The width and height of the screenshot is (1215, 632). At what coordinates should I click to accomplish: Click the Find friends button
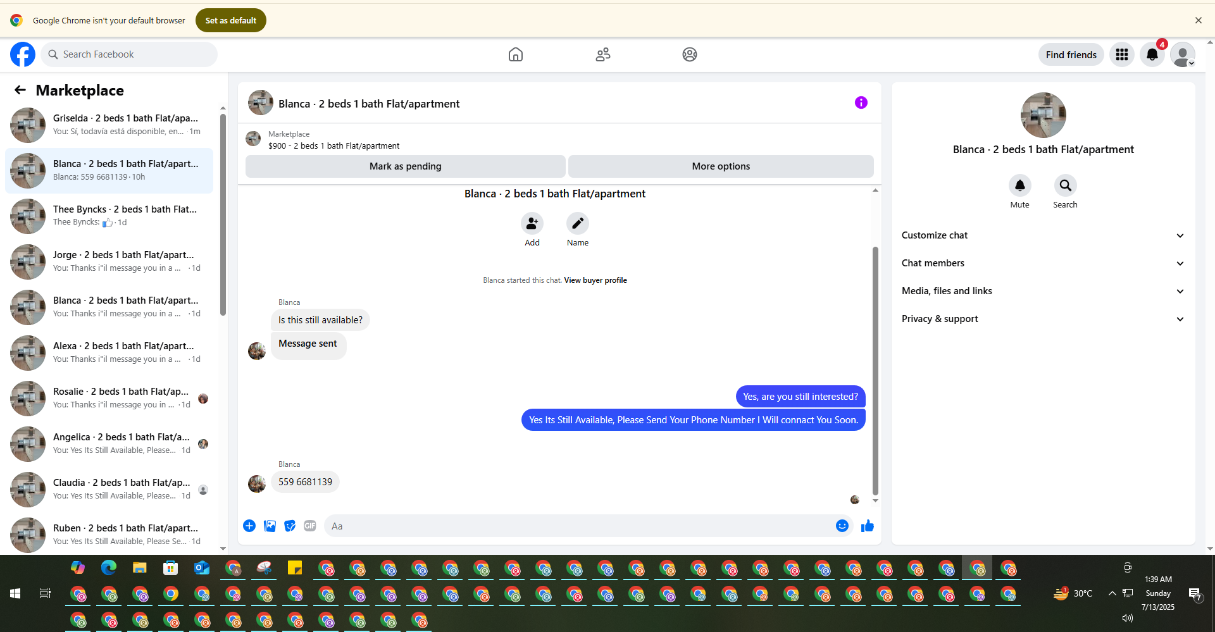(x=1071, y=54)
